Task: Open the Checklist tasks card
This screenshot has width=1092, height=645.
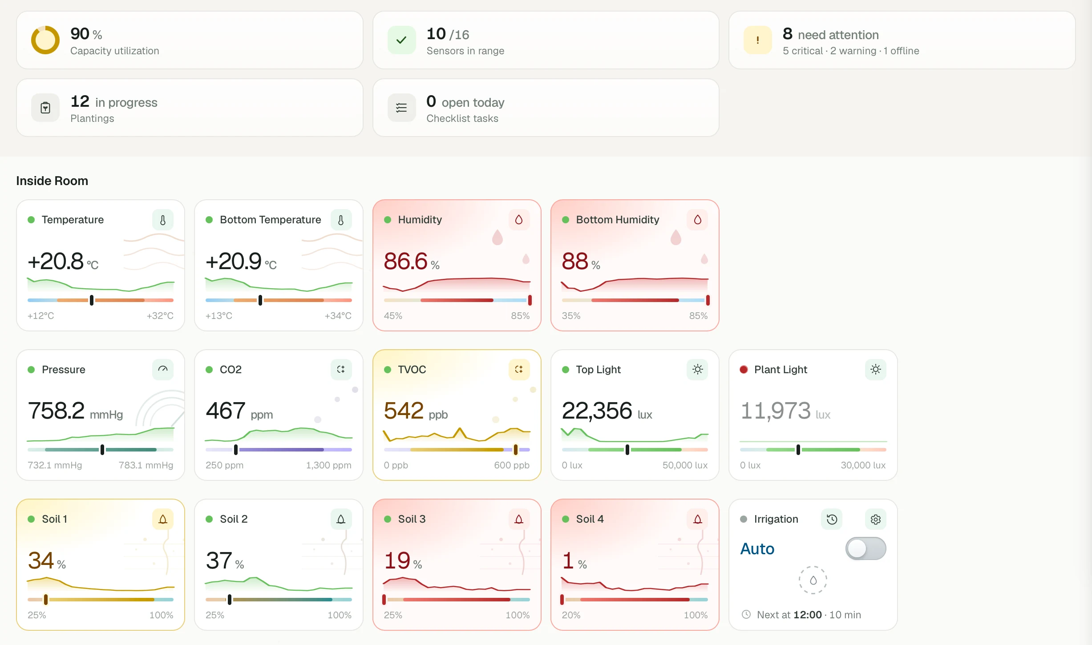Action: pos(546,108)
